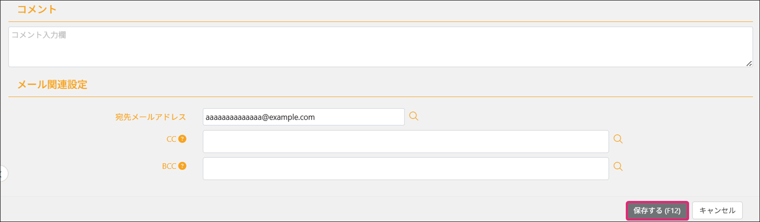Image resolution: width=760 pixels, height=222 pixels.
Task: Click the BCC label text
Action: click(169, 166)
